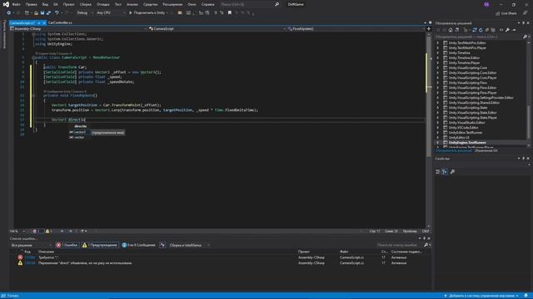Open the Правка menu
The image size is (533, 299).
32,4
